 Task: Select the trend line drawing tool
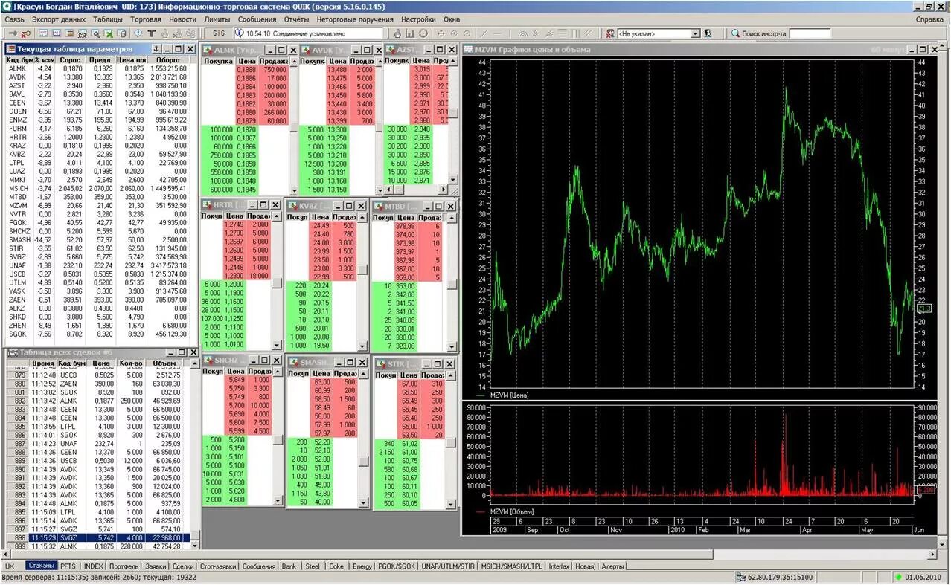click(x=484, y=33)
